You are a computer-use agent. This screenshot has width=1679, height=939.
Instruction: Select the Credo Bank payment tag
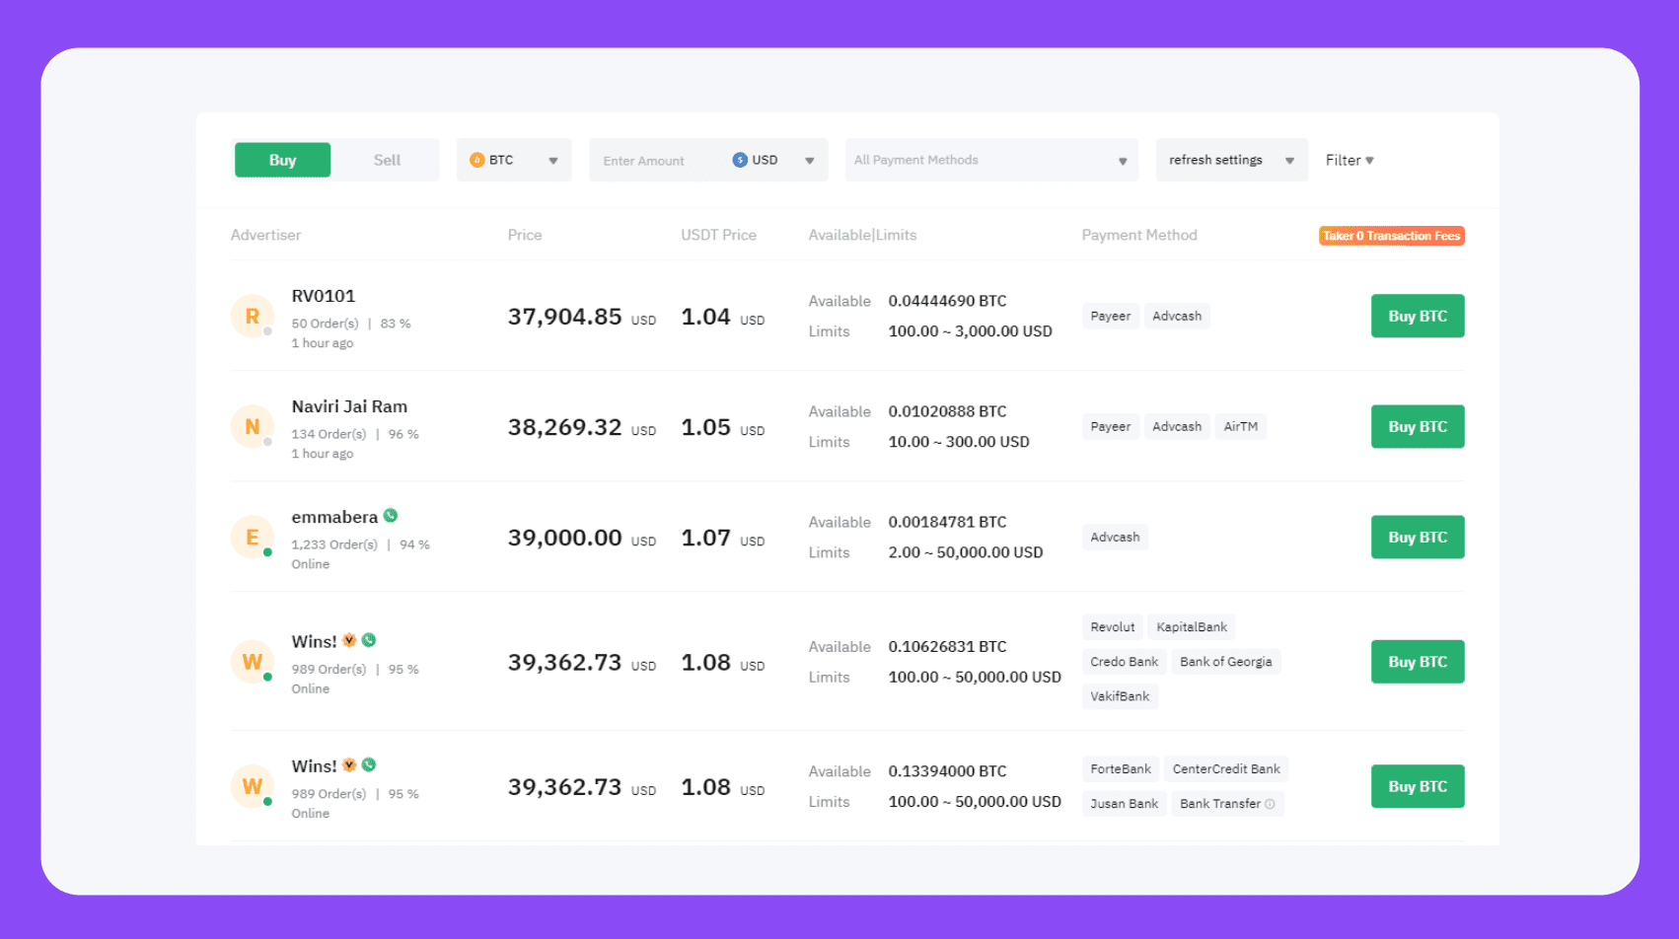(1125, 661)
